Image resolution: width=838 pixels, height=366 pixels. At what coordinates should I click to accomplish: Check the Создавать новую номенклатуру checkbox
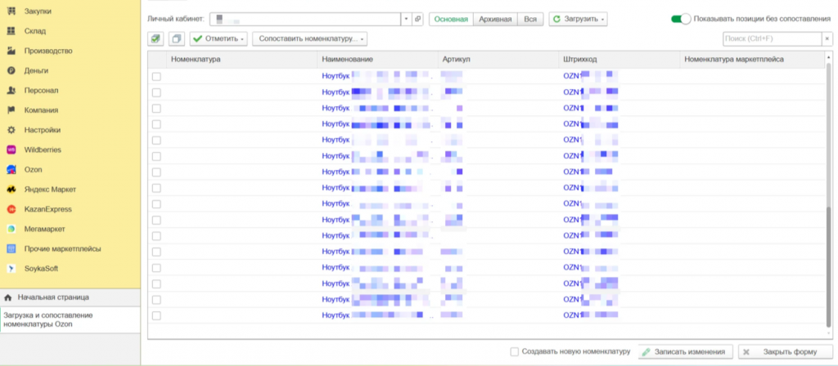tap(514, 352)
